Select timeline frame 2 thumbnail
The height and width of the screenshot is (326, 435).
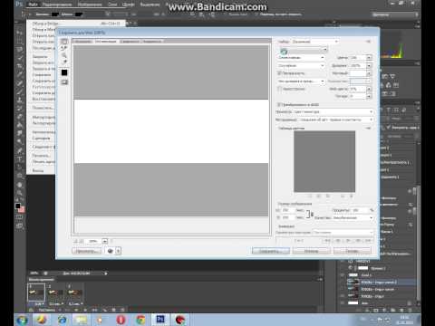(x=55, y=292)
